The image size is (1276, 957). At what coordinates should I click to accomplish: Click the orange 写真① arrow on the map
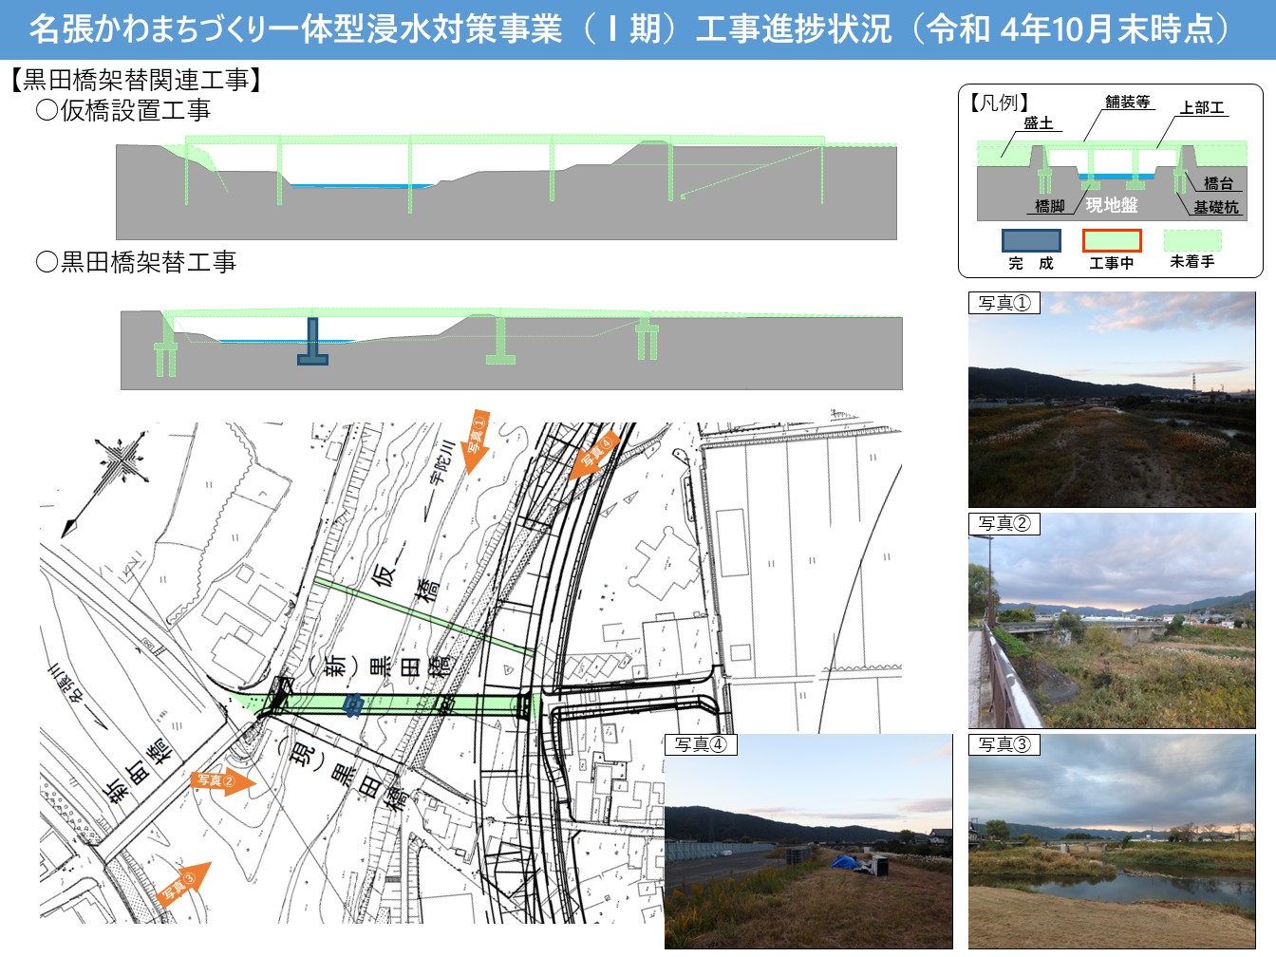(x=475, y=441)
